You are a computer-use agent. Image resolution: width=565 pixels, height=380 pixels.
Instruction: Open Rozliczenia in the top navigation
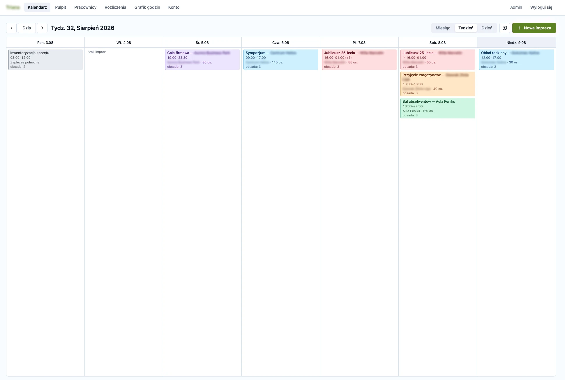click(x=115, y=7)
